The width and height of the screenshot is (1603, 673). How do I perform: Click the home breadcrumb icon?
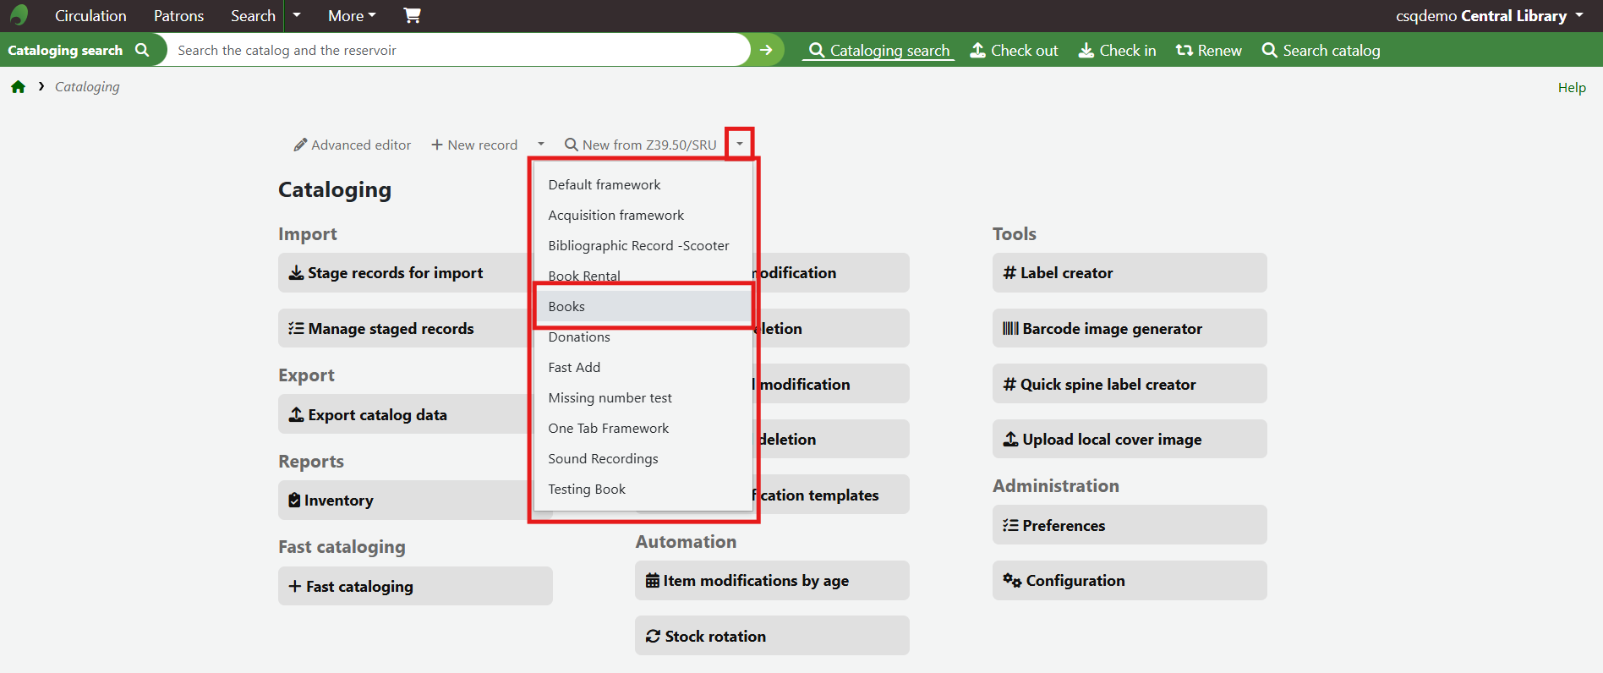[18, 87]
